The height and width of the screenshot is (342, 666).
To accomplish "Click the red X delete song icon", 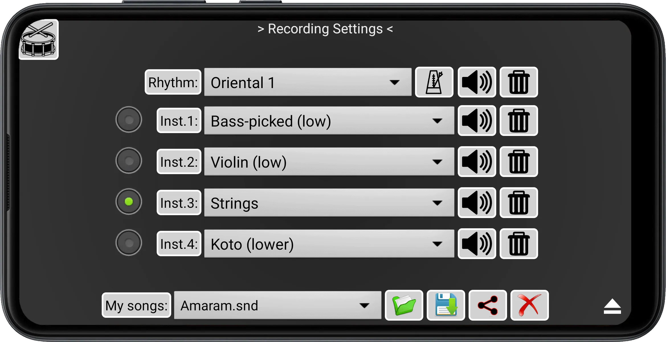I will [530, 305].
